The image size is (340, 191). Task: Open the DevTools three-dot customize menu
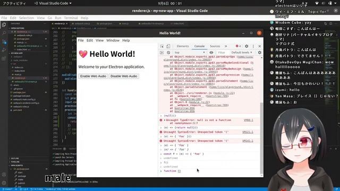[x=253, y=46]
